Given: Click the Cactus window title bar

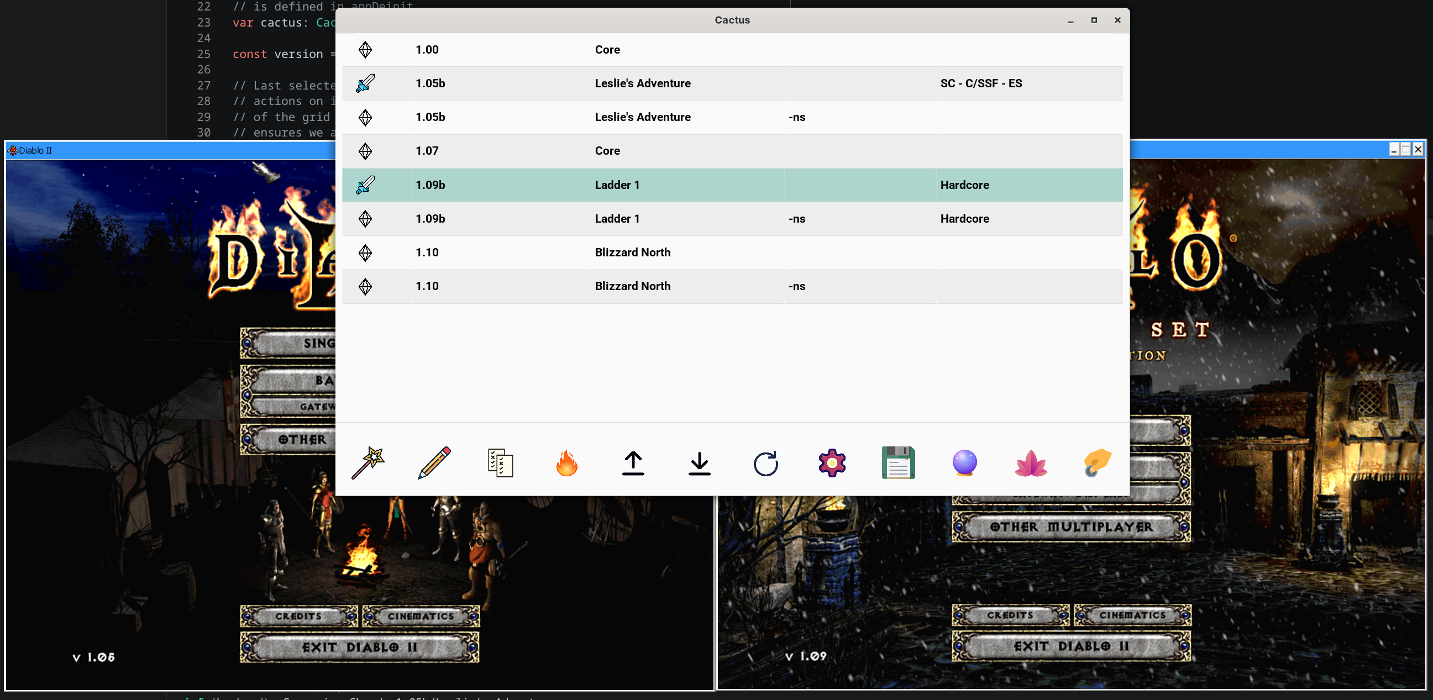Looking at the screenshot, I should 732,20.
